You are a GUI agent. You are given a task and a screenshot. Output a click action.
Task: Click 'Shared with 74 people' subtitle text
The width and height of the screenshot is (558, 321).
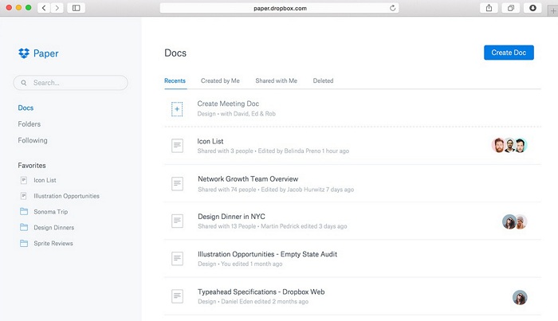(x=227, y=190)
